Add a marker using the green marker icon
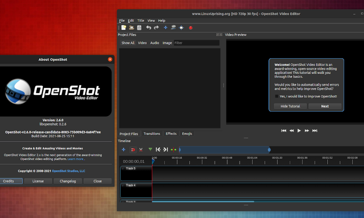 click(150, 149)
